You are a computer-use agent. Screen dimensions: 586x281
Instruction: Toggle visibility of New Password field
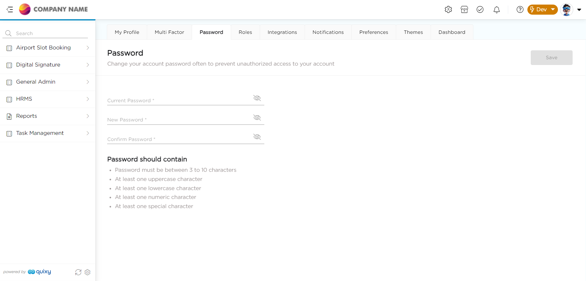[x=257, y=117]
